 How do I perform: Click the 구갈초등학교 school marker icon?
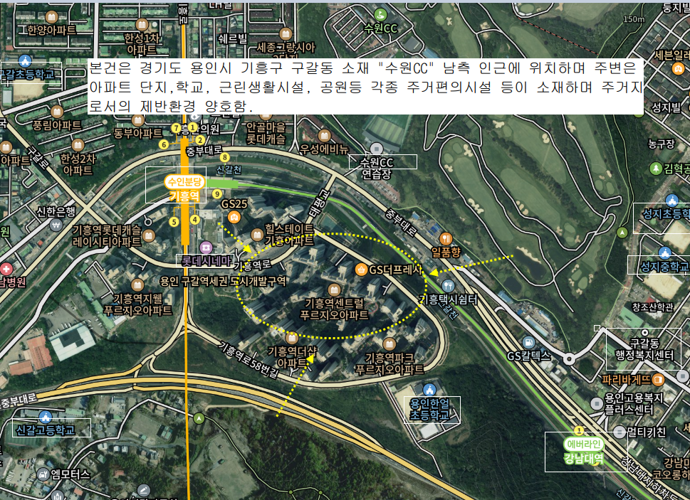(25, 60)
